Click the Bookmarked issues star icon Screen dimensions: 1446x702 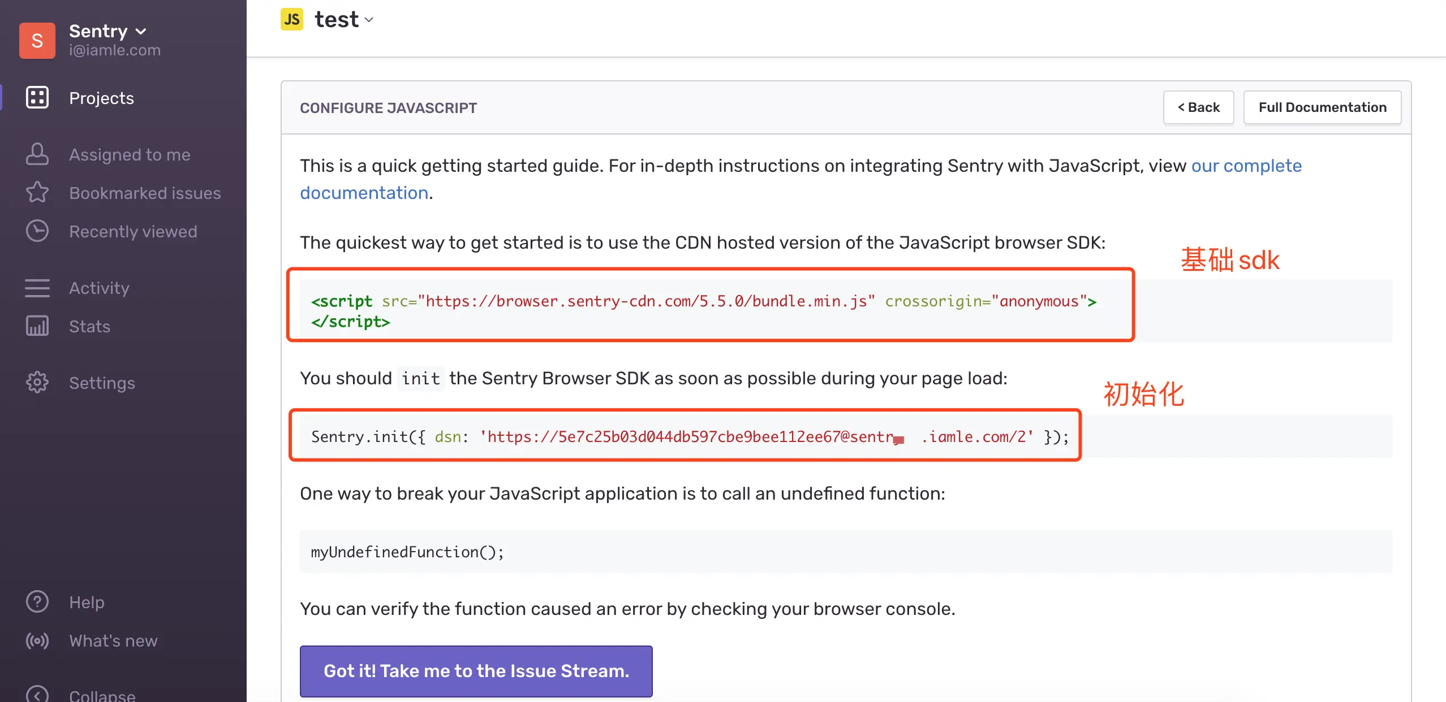tap(37, 193)
